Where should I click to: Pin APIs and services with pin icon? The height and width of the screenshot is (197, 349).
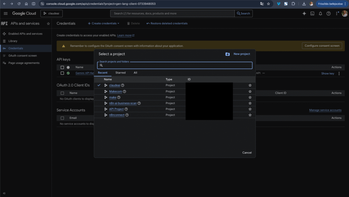click(x=48, y=24)
